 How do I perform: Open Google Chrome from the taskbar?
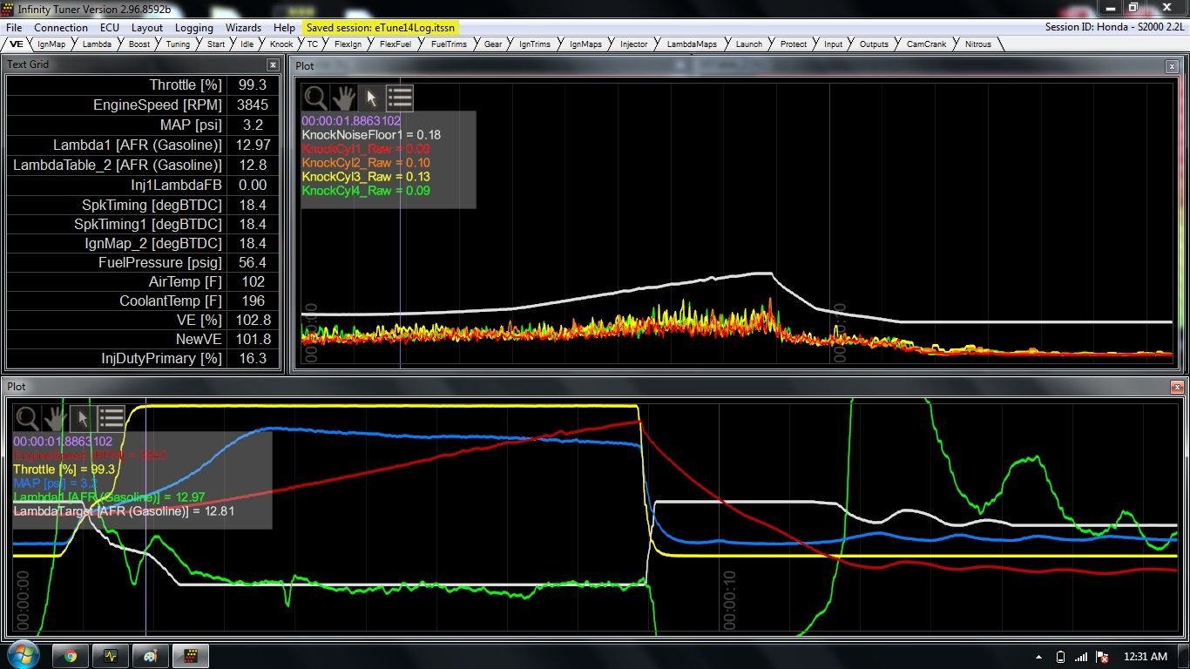70,656
